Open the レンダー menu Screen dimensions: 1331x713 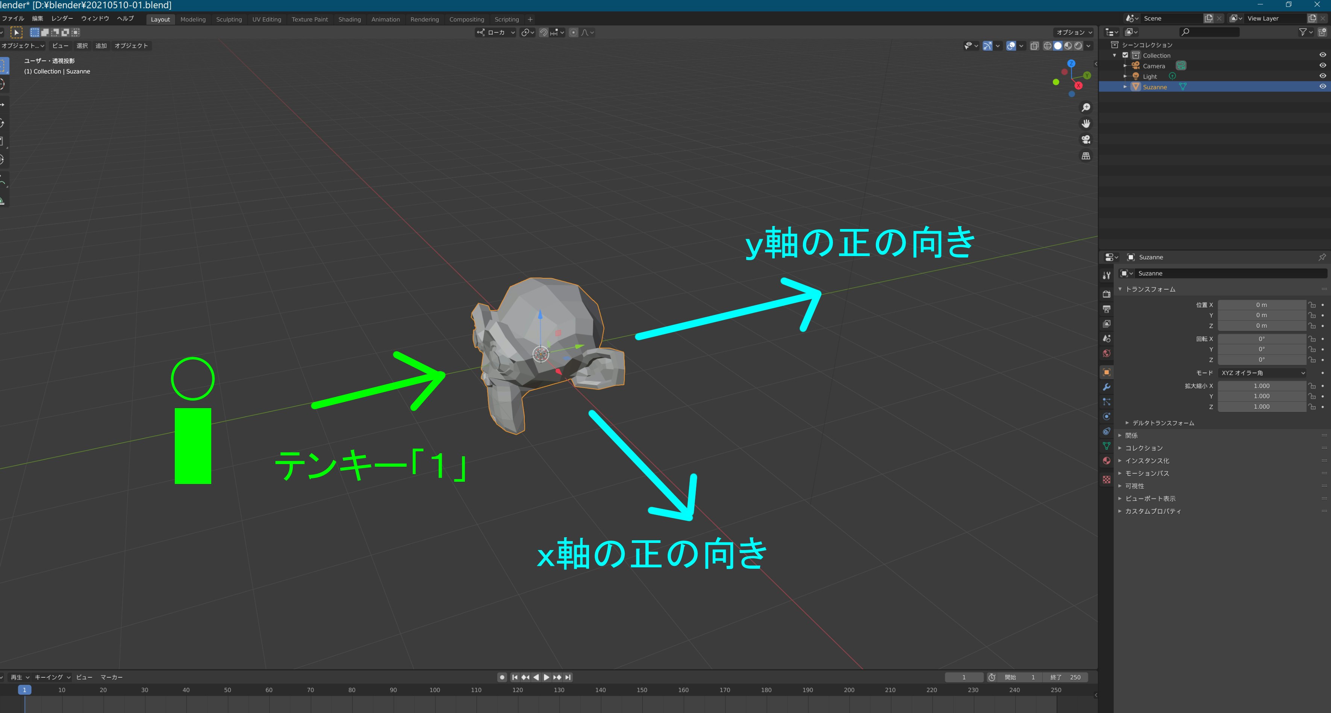[x=62, y=19]
